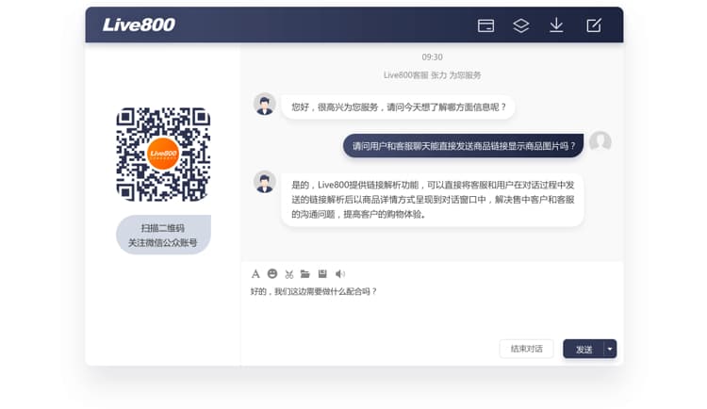Image resolution: width=707 pixels, height=409 pixels.
Task: Toggle the sound speaker icon
Action: click(x=340, y=273)
